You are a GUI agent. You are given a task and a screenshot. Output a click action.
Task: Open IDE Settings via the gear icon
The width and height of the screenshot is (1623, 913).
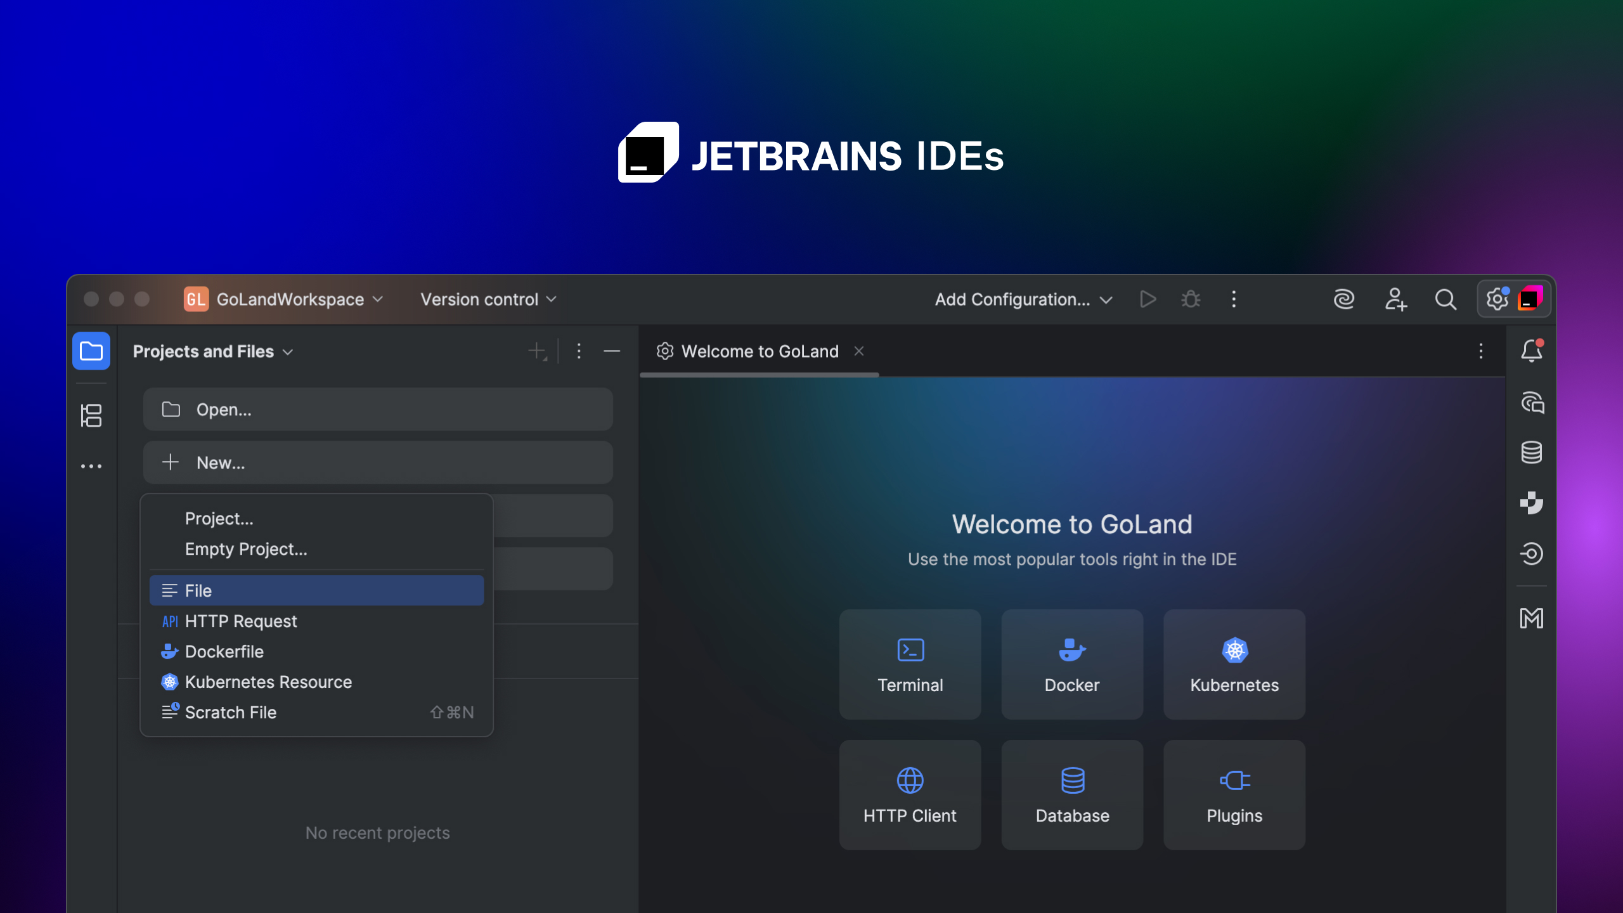pos(1497,299)
